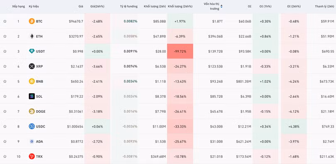Sort by Tỷ lệ funding header
This screenshot has height=164, width=336.
click(x=129, y=6)
